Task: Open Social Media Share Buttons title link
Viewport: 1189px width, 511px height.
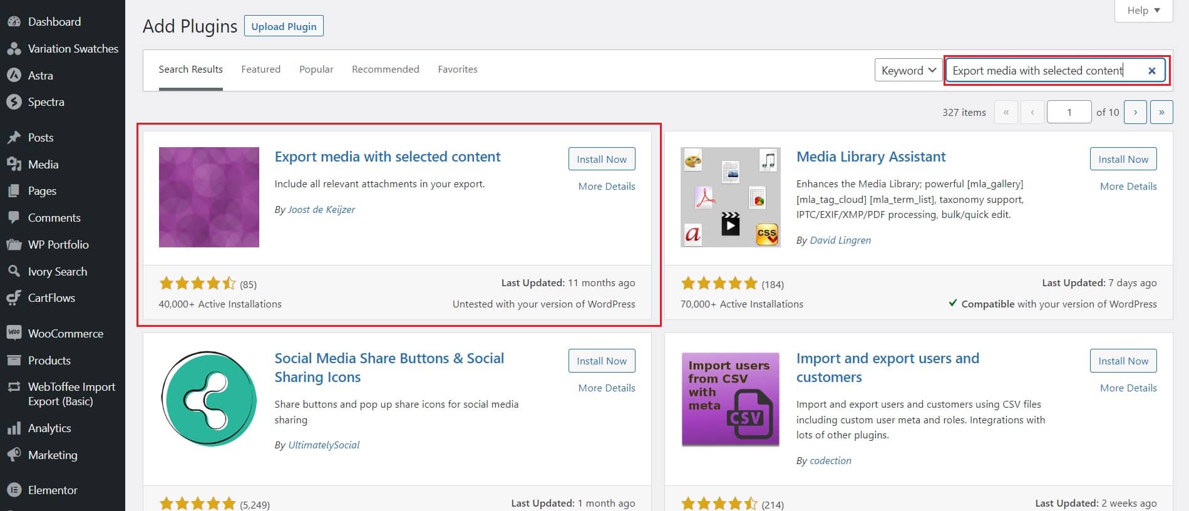Action: click(389, 368)
